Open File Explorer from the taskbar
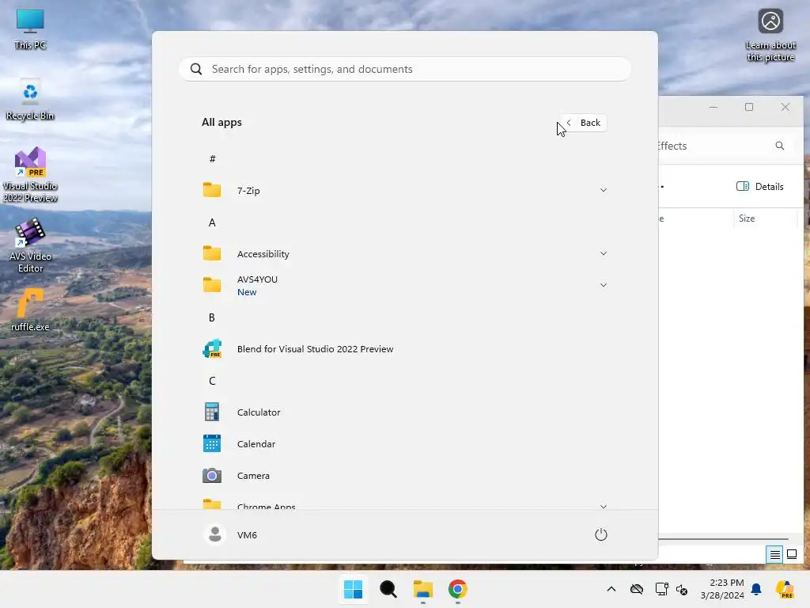The width and height of the screenshot is (810, 608). point(423,589)
